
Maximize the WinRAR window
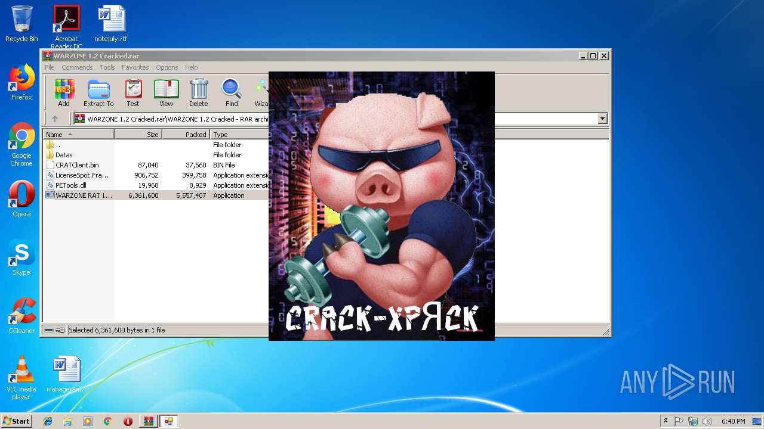[x=593, y=55]
